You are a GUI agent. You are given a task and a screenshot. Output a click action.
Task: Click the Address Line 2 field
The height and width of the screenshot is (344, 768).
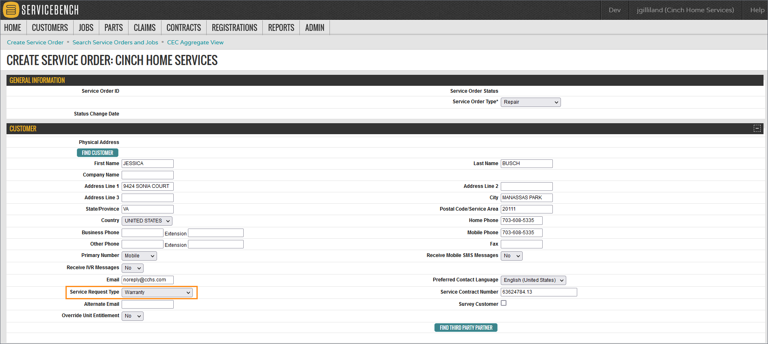coord(527,186)
